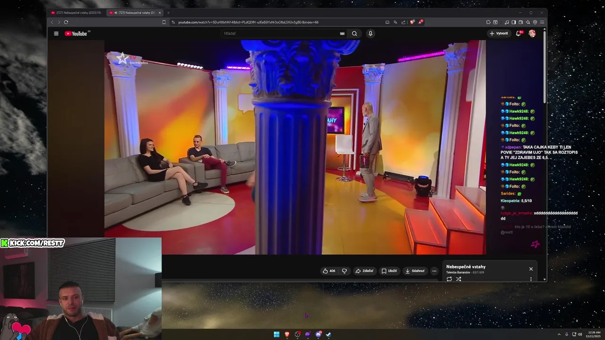Open more actions three-dot menu under video

pos(434,271)
